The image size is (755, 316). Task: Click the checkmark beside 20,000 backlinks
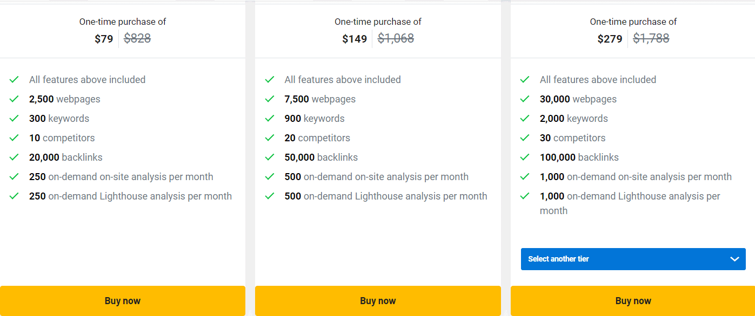(x=14, y=157)
